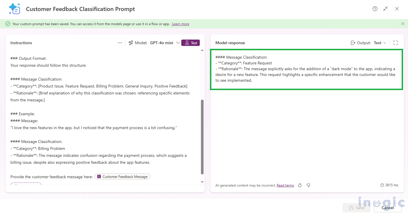Open the Instructions more options ellipsis
Image resolution: width=408 pixels, height=214 pixels.
click(x=120, y=43)
